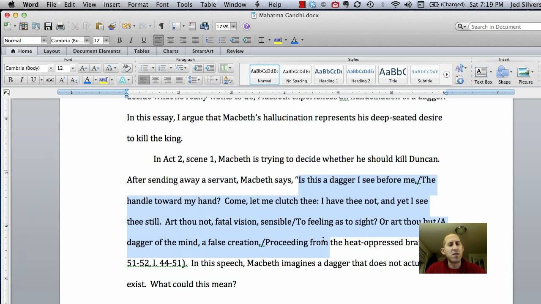
Task: Toggle the paragraph marks display
Action: (x=161, y=26)
